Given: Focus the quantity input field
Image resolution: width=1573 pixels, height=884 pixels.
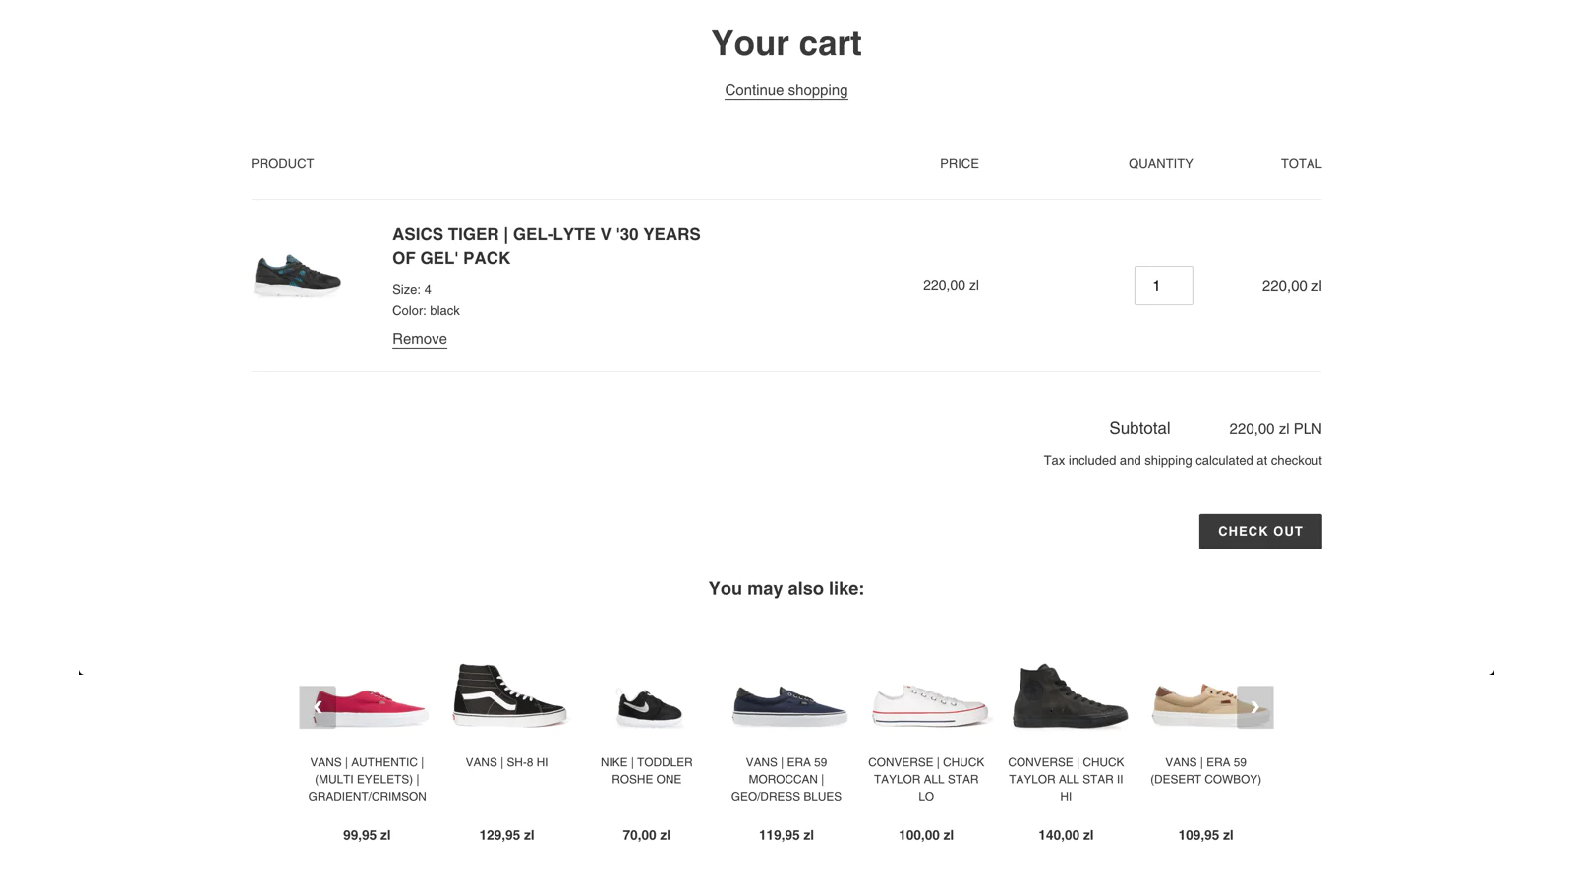Looking at the screenshot, I should (1163, 286).
